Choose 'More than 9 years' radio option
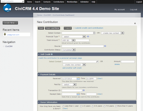This screenshot has height=111, width=143. [116, 106]
